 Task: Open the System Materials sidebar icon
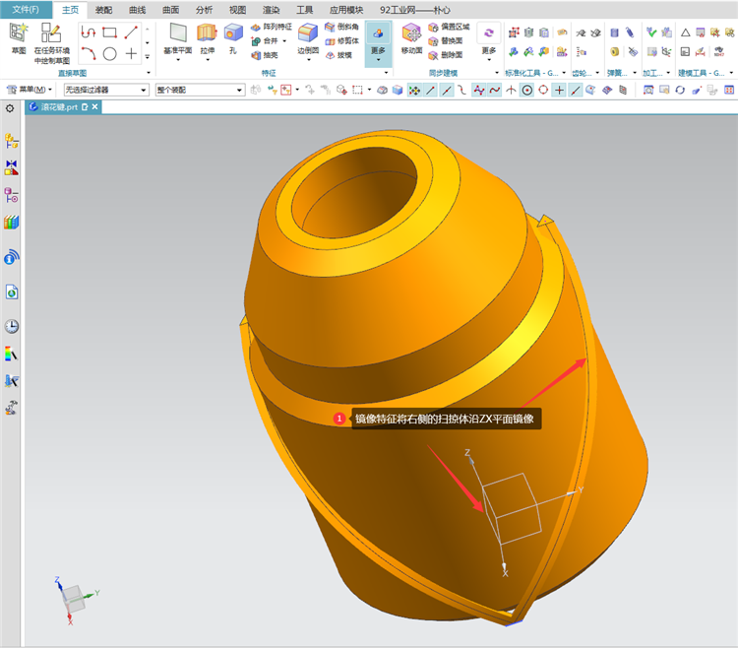click(x=11, y=354)
